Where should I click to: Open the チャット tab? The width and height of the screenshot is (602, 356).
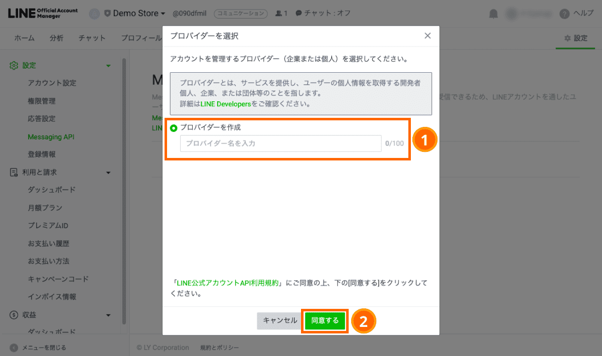point(92,38)
